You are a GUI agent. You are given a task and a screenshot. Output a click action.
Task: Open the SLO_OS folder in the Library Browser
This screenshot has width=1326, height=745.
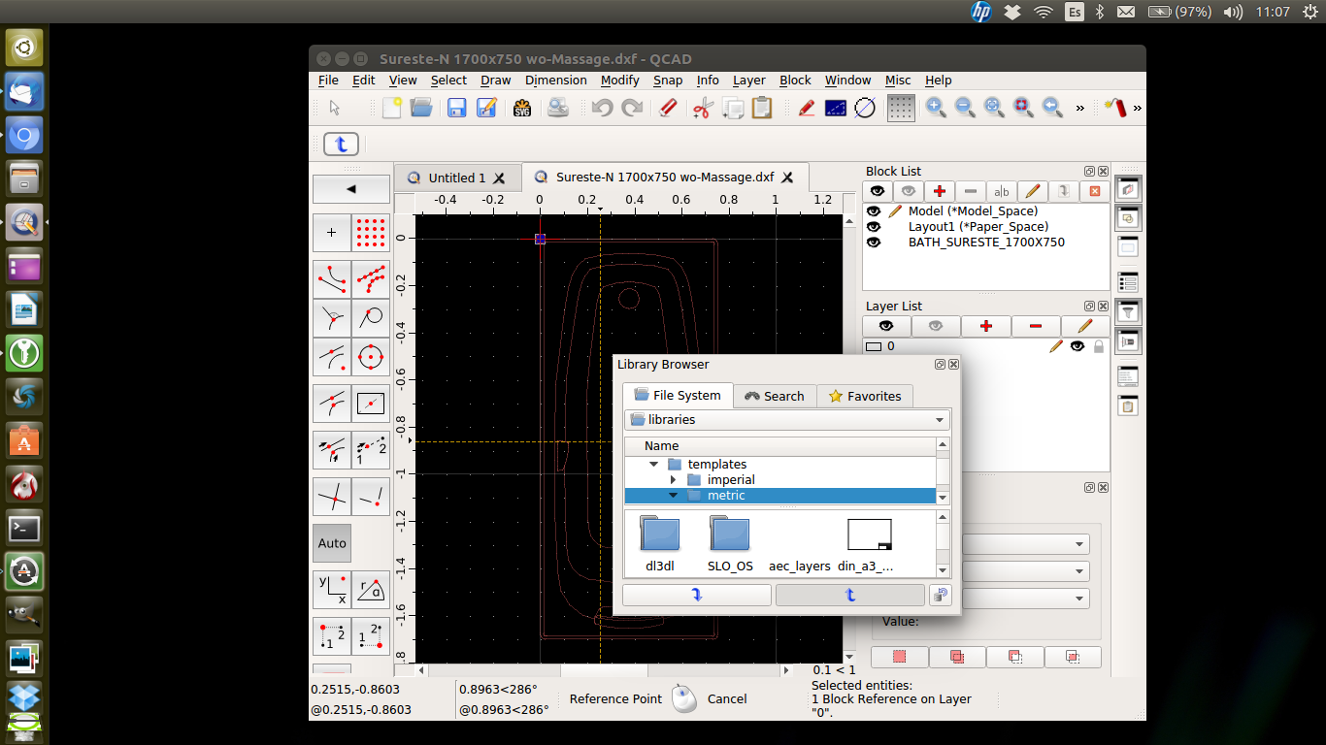(x=730, y=534)
